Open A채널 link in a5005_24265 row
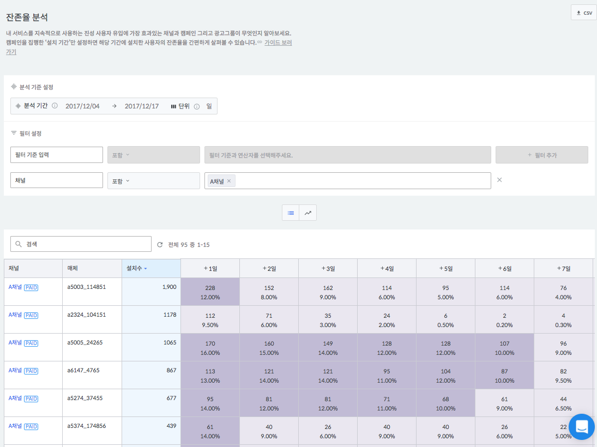Screen dimensions: 597x447 15,343
